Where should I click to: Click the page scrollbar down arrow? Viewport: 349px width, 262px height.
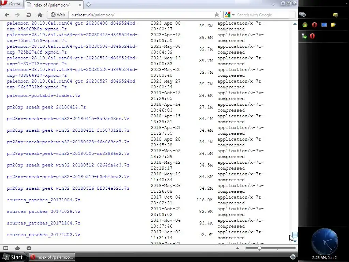coord(295,241)
